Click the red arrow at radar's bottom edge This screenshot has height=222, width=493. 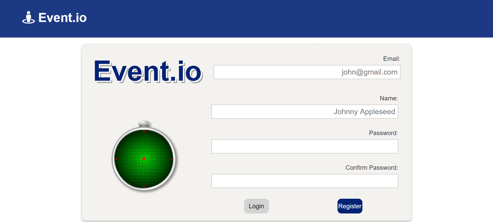[144, 186]
